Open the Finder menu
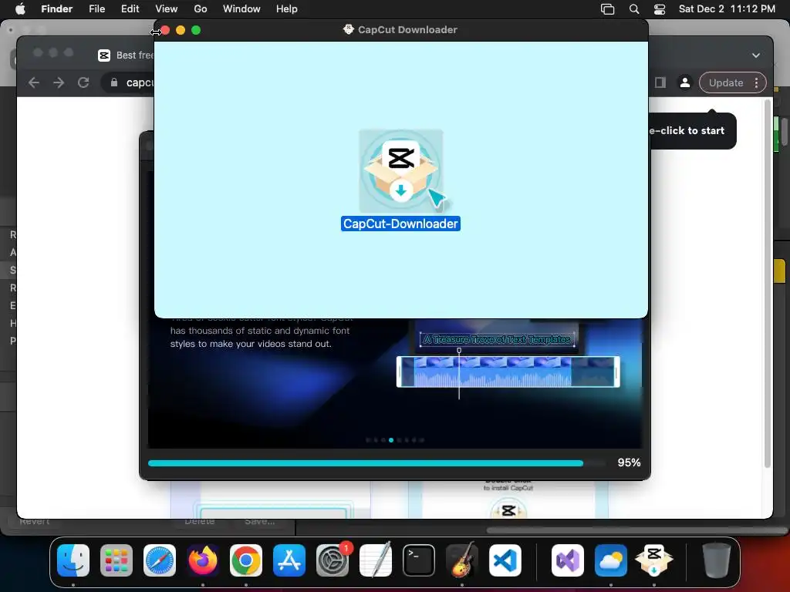The width and height of the screenshot is (790, 592). click(56, 9)
